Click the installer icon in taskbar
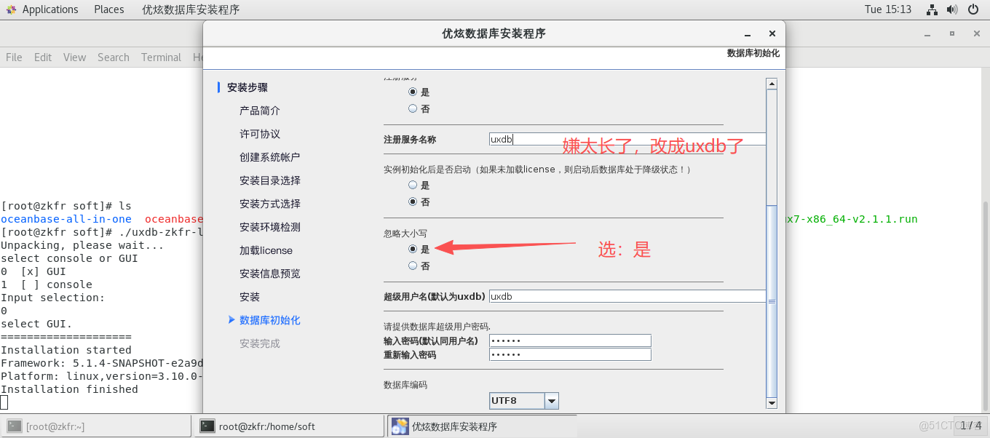The width and height of the screenshot is (990, 438). point(400,426)
